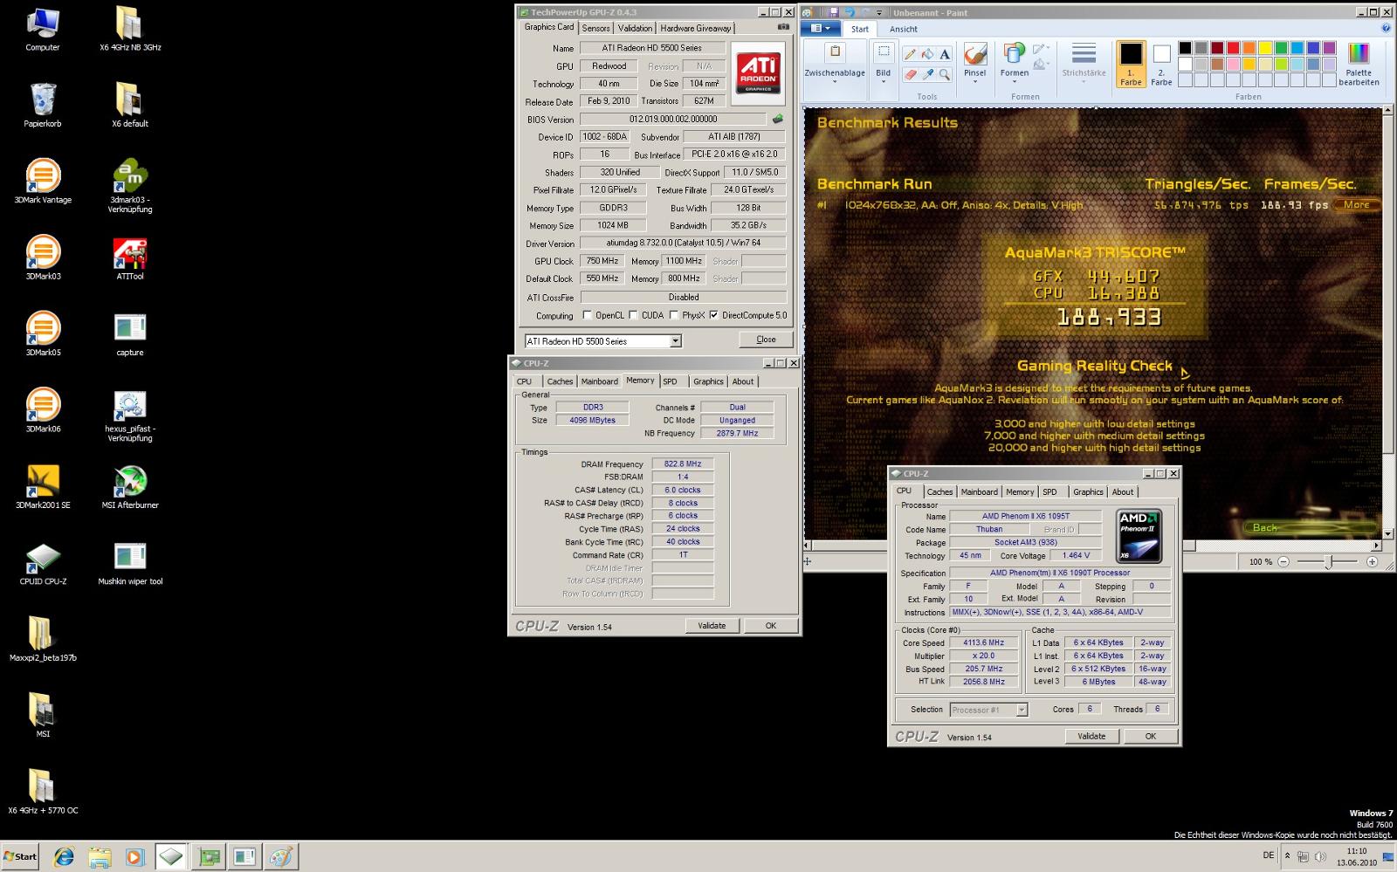The width and height of the screenshot is (1397, 872).
Task: Open Mushkin wiper tool desktop icon
Action: point(130,564)
